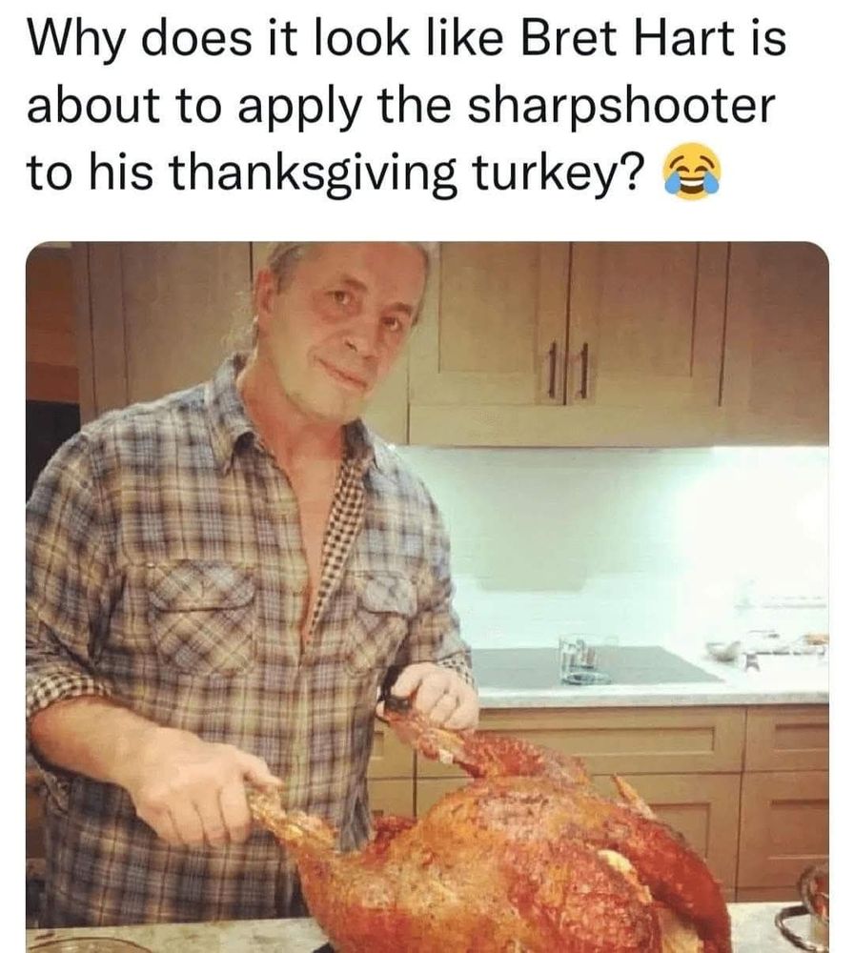Open the kitchen turkey photo
The width and height of the screenshot is (854, 953).
(427, 597)
